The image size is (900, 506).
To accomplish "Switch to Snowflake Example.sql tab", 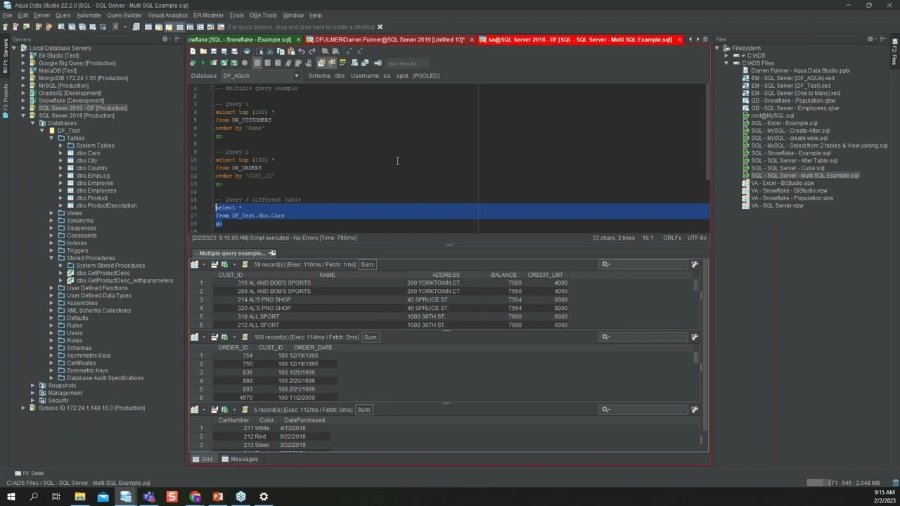I will point(240,39).
